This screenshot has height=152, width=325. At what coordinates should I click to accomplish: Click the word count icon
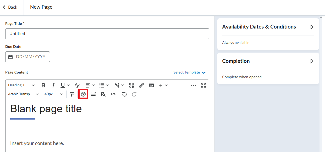pyautogui.click(x=93, y=94)
